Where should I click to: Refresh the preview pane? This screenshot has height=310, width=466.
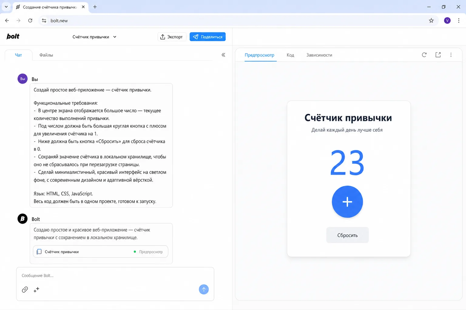(424, 55)
